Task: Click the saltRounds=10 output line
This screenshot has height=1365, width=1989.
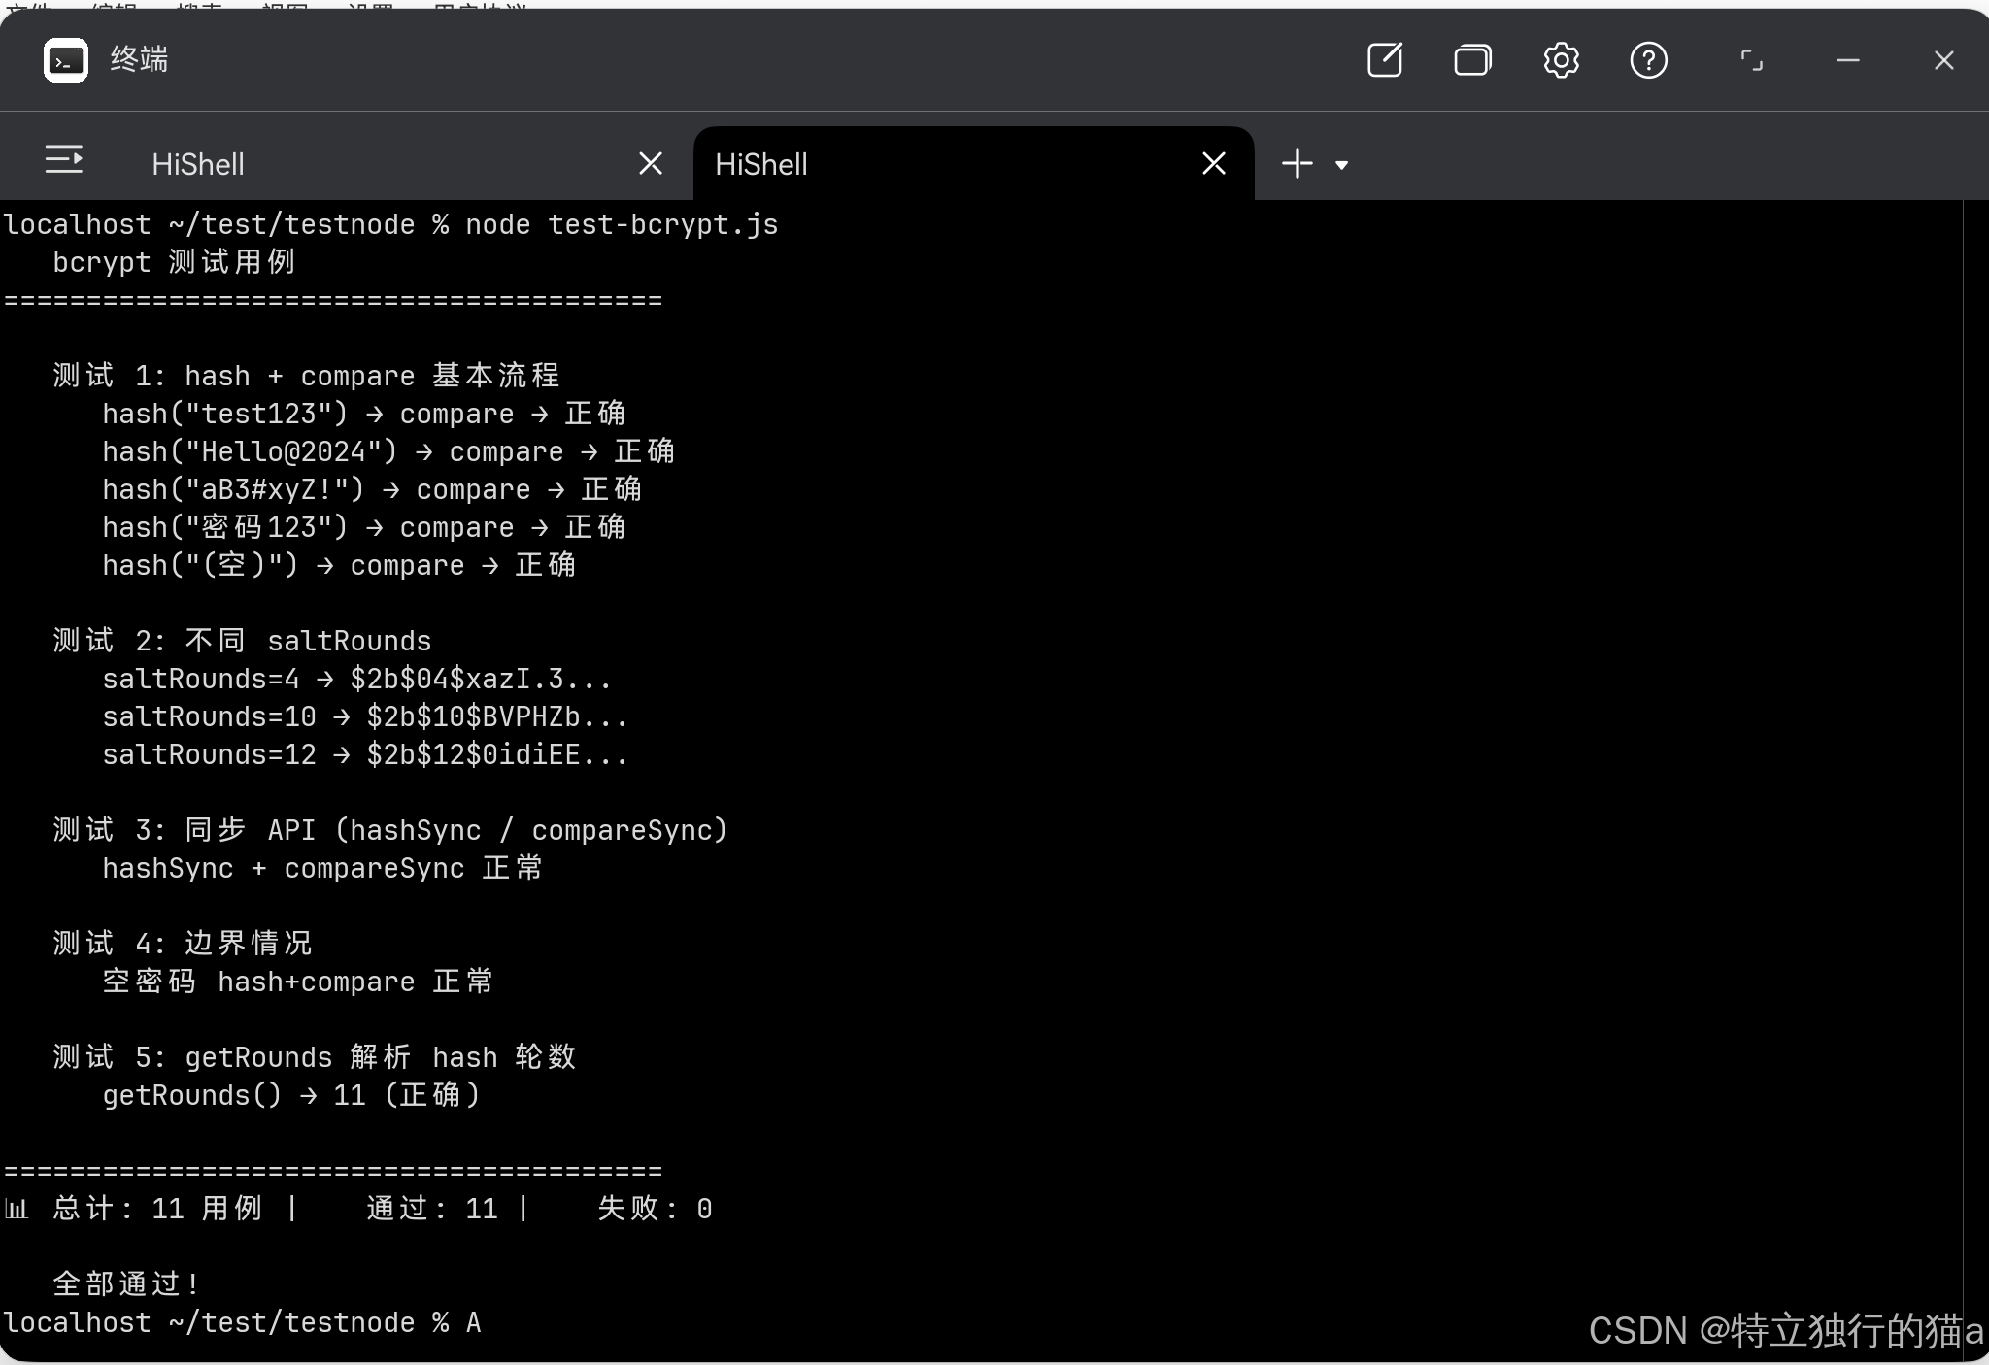Action: [x=365, y=716]
